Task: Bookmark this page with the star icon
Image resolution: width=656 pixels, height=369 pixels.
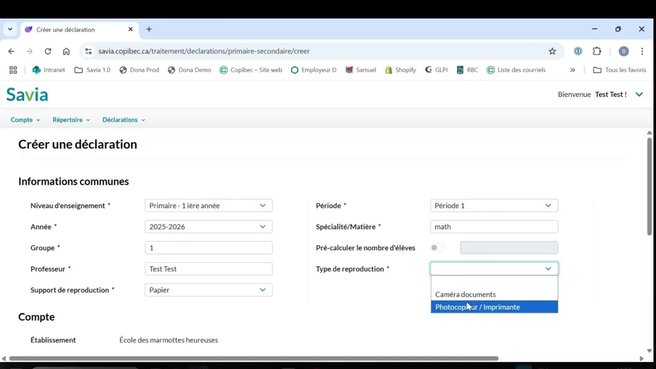Action: tap(552, 51)
